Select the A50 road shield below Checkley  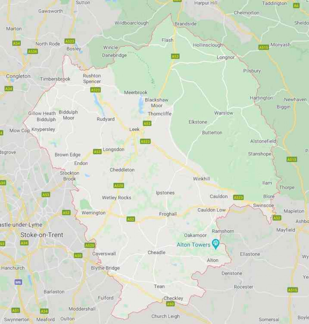click(x=170, y=304)
